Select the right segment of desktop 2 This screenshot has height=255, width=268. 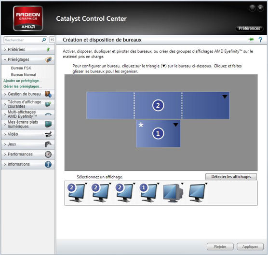click(206, 105)
